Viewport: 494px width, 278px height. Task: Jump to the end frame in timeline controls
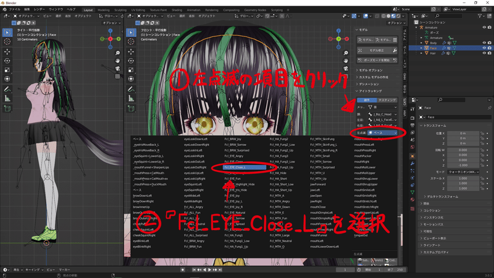(220, 270)
